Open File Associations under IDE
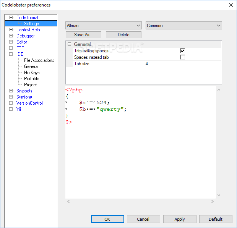Screen dimensions: 237x228 click(39, 60)
